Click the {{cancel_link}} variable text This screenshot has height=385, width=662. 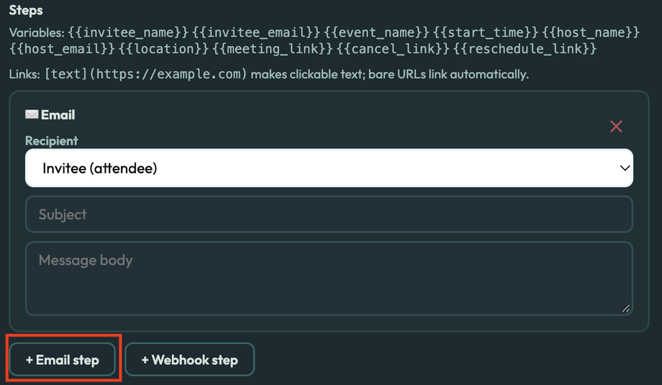tap(393, 48)
